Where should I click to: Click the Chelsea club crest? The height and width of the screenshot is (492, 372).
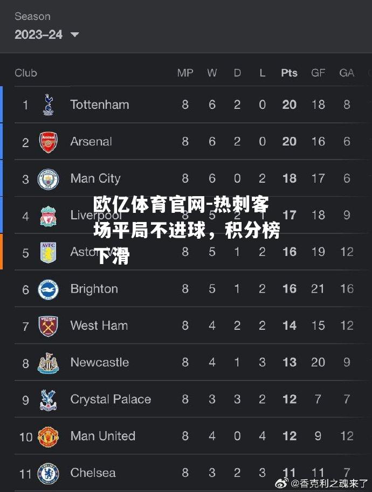click(x=48, y=473)
